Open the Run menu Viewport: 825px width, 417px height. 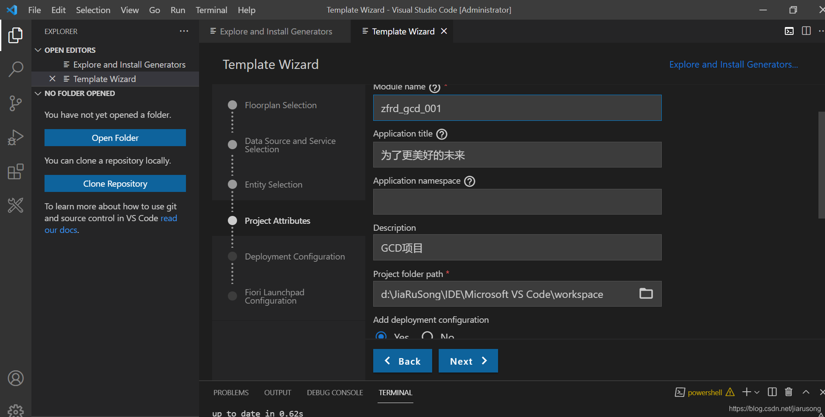(x=178, y=10)
